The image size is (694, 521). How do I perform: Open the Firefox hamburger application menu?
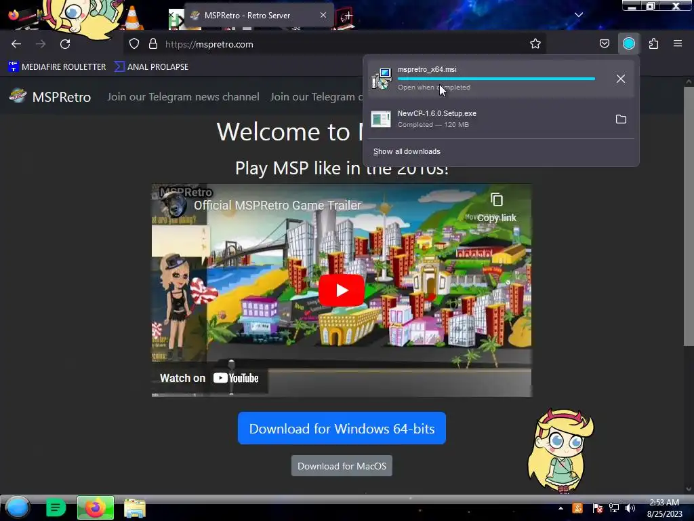678,44
